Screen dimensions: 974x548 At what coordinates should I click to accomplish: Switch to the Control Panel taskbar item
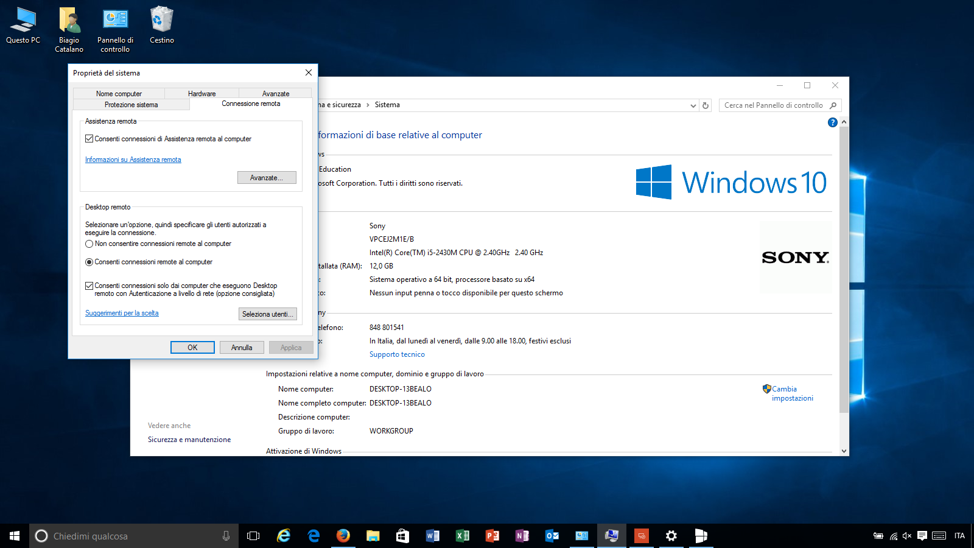tap(581, 536)
